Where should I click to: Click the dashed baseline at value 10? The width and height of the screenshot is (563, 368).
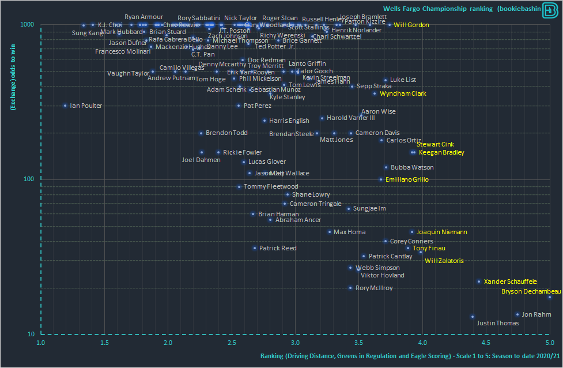[x=288, y=334]
